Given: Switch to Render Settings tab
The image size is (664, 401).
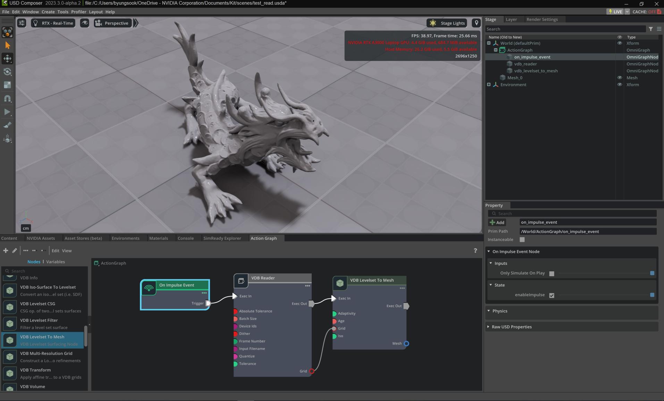Looking at the screenshot, I should pos(542,19).
